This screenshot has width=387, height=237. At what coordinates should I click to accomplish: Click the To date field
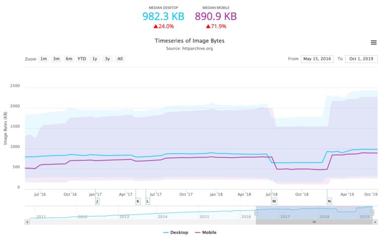click(361, 59)
